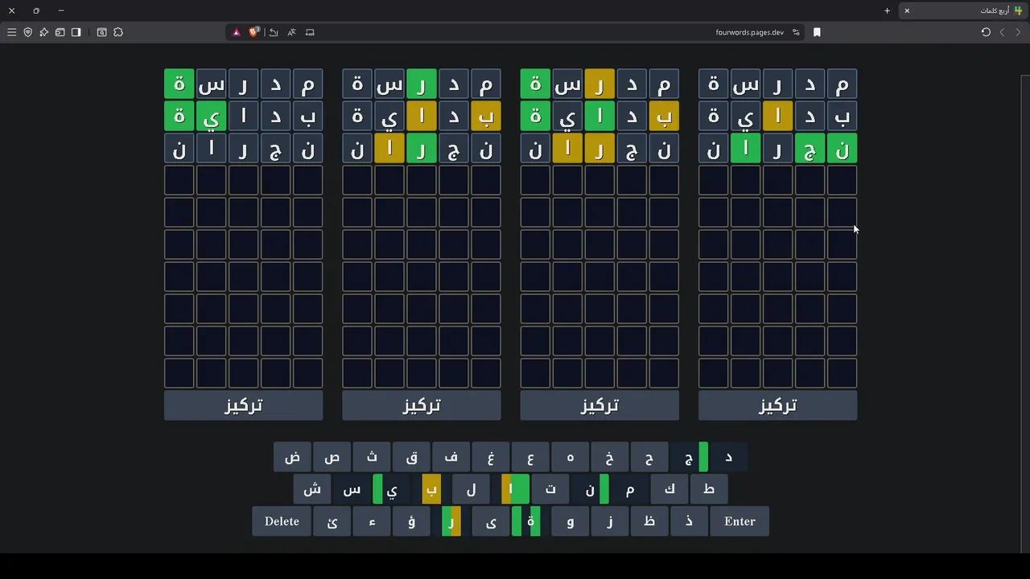
Task: Toggle the browser sidebar panel icon
Action: tap(76, 32)
